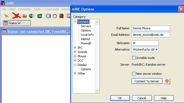The height and width of the screenshot is (103, 184).
Task: Open the View menu
Action: point(12,9)
